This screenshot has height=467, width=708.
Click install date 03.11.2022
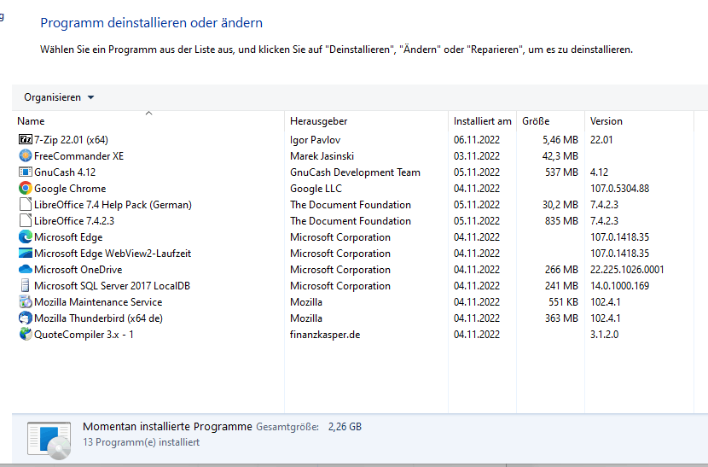[x=477, y=156]
